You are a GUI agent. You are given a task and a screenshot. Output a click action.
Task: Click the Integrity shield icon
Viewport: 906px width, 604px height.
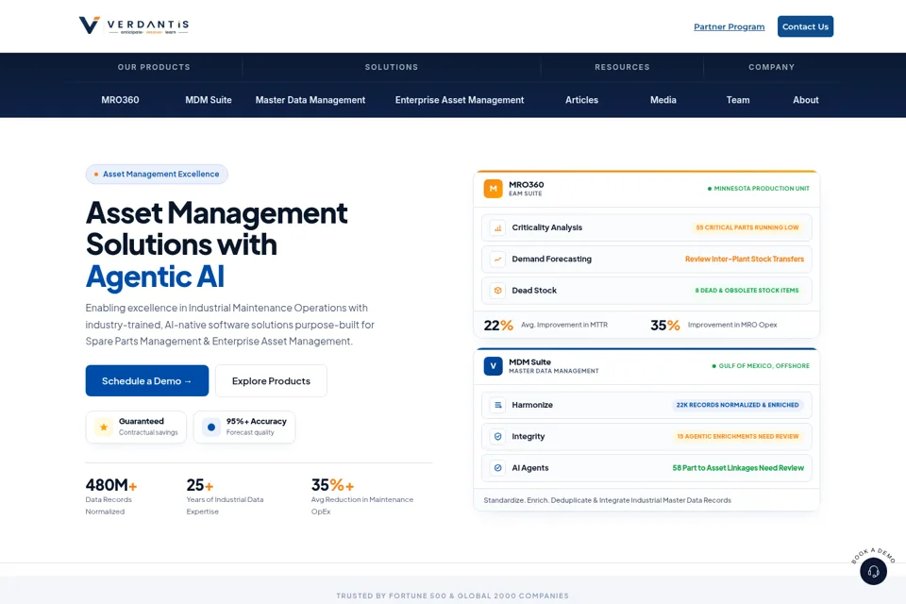(x=497, y=436)
